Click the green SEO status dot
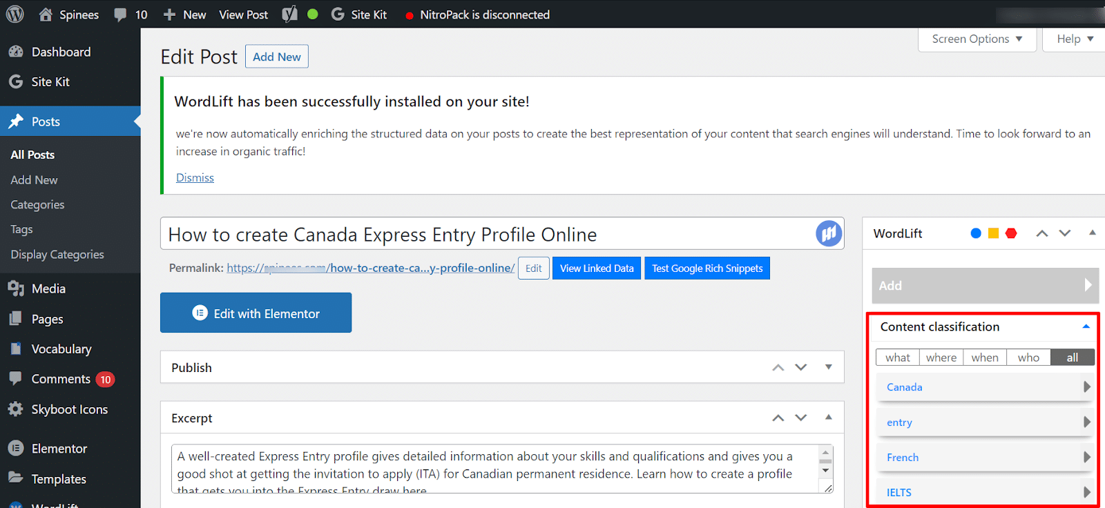 313,14
